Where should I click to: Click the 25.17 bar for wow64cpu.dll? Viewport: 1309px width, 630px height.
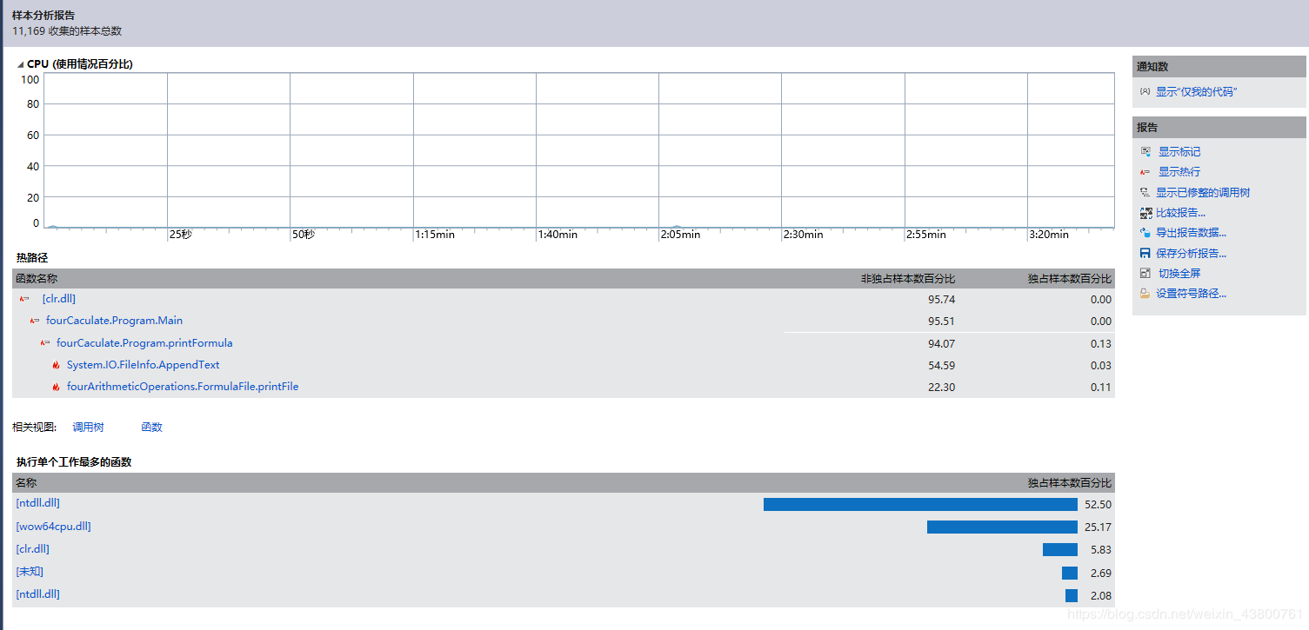point(1002,527)
